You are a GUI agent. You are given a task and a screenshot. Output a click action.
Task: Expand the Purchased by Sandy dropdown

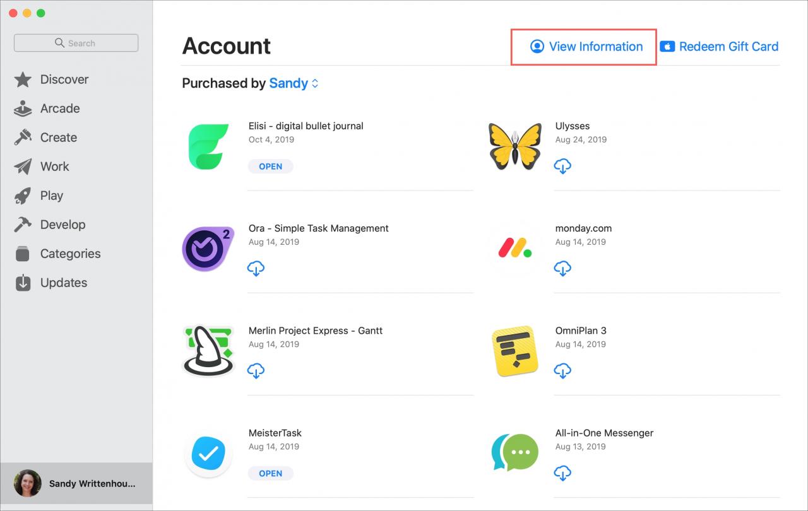[294, 83]
